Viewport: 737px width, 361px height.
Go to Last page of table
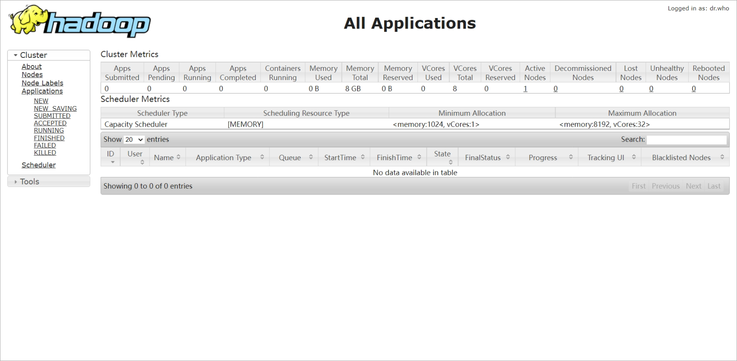point(714,186)
